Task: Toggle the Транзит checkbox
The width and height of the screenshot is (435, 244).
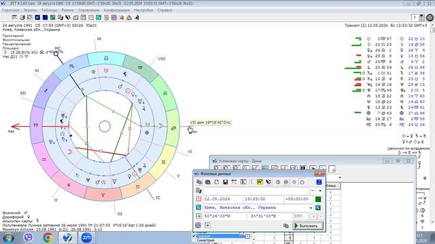Action: click(194, 236)
